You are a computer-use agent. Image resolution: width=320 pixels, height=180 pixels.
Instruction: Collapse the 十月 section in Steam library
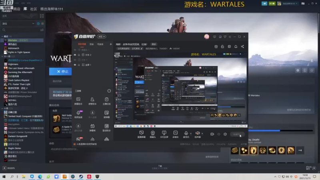(x=2, y=108)
